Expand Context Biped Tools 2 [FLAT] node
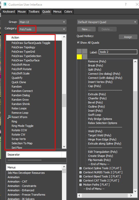Image resolution: width=139 pixels, height=200 pixels. coord(80,176)
